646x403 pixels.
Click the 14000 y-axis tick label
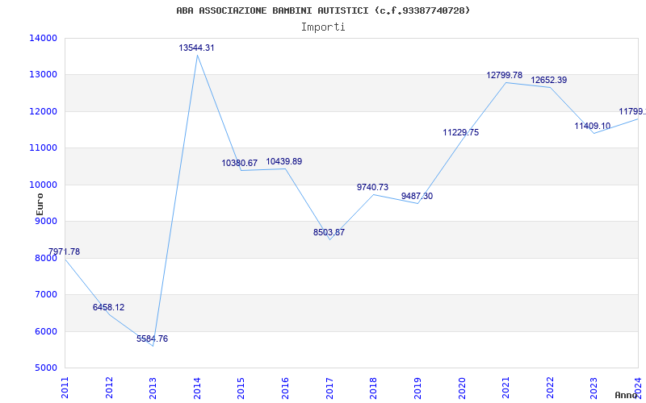(x=43, y=38)
